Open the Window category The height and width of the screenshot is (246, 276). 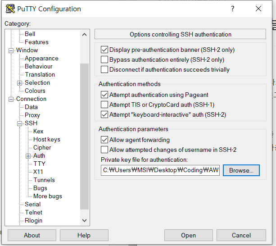[x=27, y=50]
